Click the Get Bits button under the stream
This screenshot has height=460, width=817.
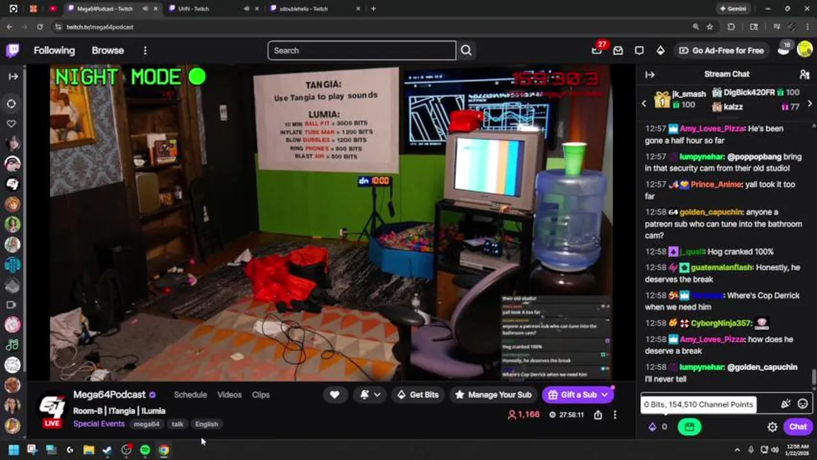417,395
